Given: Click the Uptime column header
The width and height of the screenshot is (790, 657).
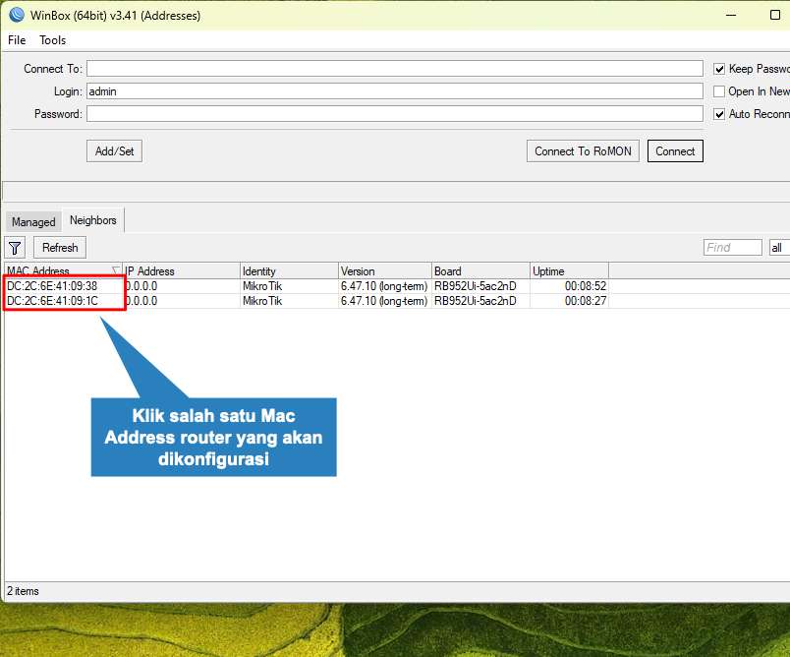Looking at the screenshot, I should 568,271.
